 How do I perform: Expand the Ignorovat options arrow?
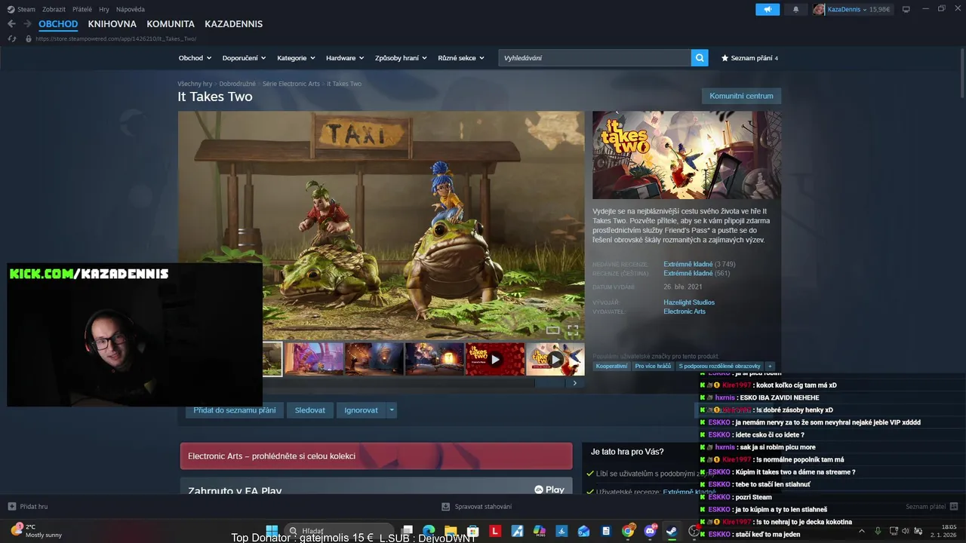tap(391, 410)
